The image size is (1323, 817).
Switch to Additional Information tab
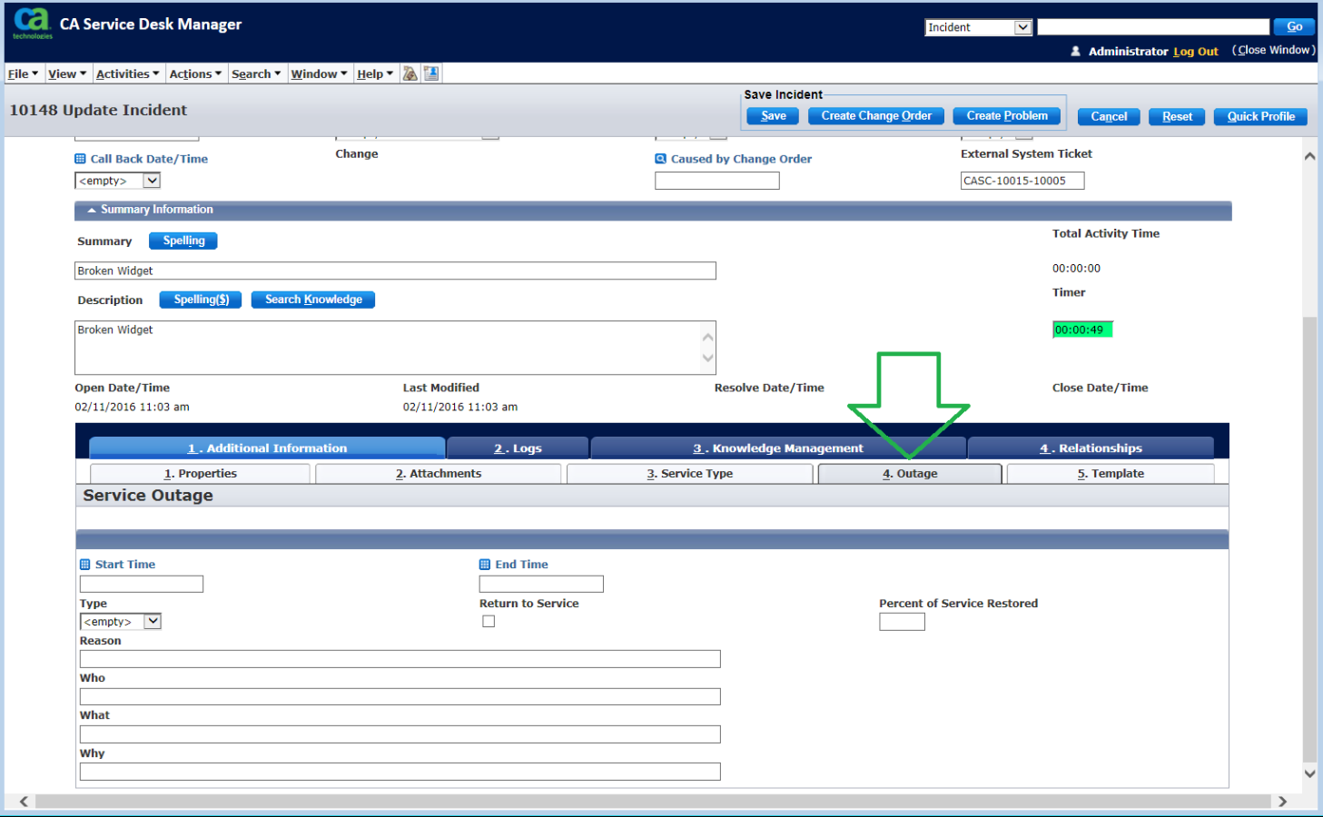267,448
